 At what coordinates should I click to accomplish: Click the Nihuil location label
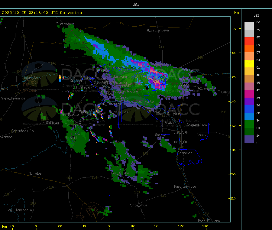(71, 138)
